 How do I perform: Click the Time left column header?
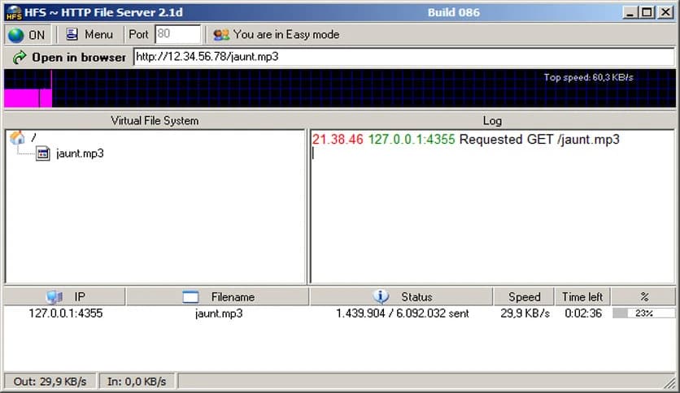pos(583,297)
